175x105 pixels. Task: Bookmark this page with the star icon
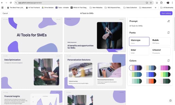(151, 3)
